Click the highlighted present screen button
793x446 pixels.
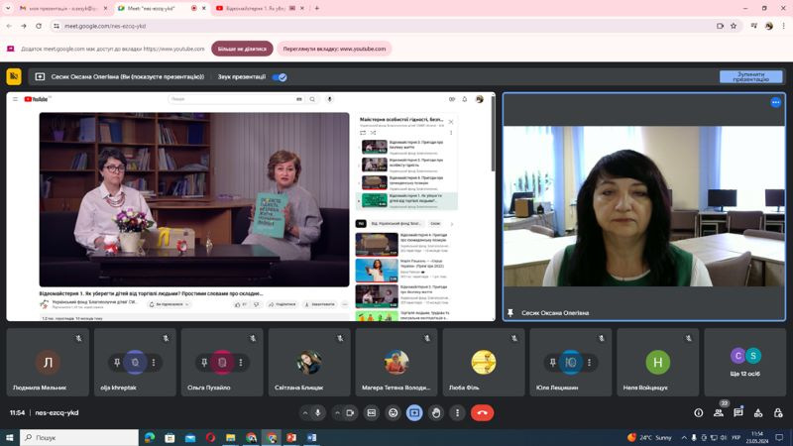414,413
